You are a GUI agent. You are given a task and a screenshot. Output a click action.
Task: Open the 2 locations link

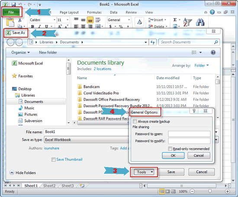point(103,69)
